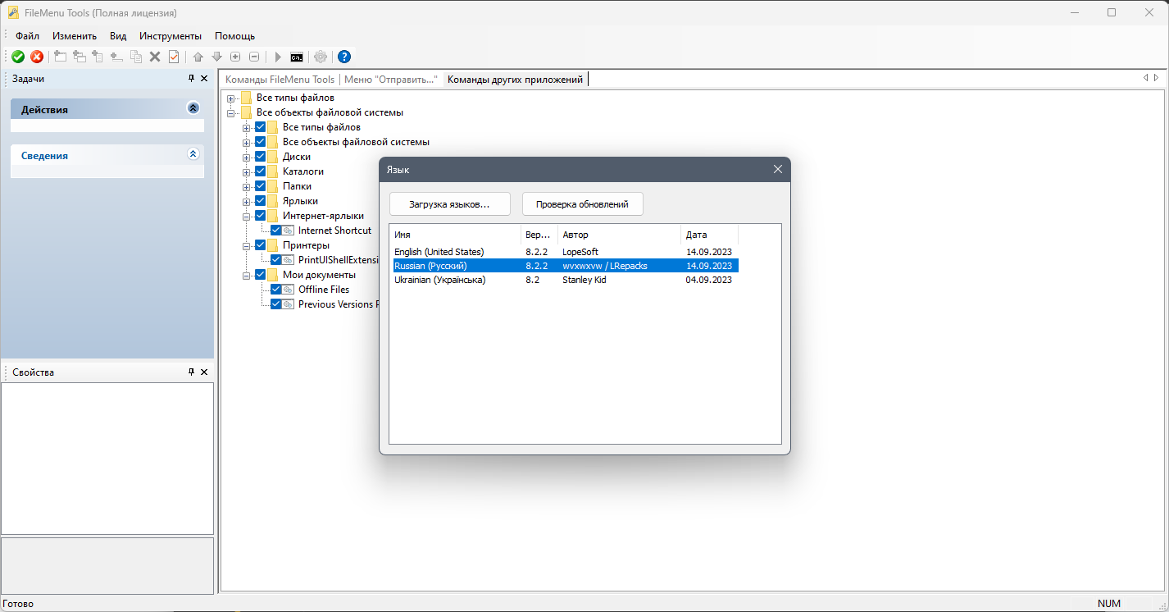Viewport: 1169px width, 612px height.
Task: Switch to Меню "Отправить..." tab
Action: click(x=390, y=80)
